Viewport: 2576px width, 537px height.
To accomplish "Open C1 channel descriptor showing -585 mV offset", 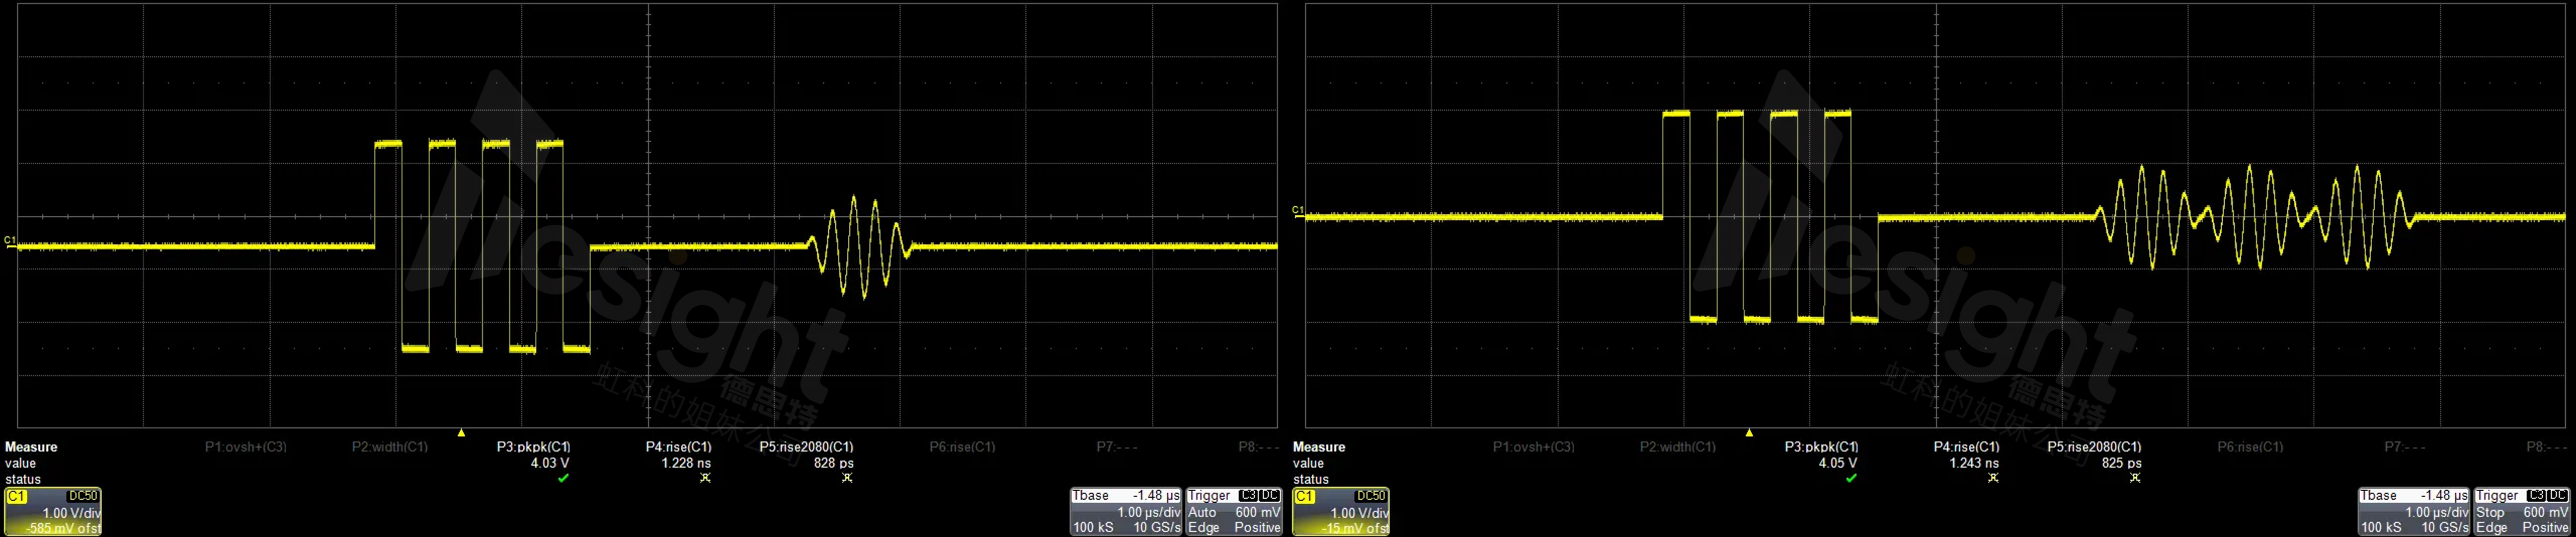I will click(53, 512).
